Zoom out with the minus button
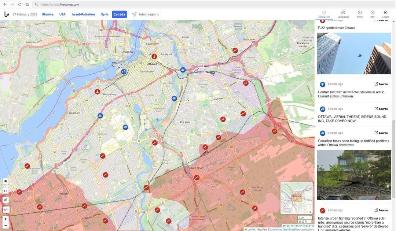This screenshot has width=396, height=231. coord(5,225)
